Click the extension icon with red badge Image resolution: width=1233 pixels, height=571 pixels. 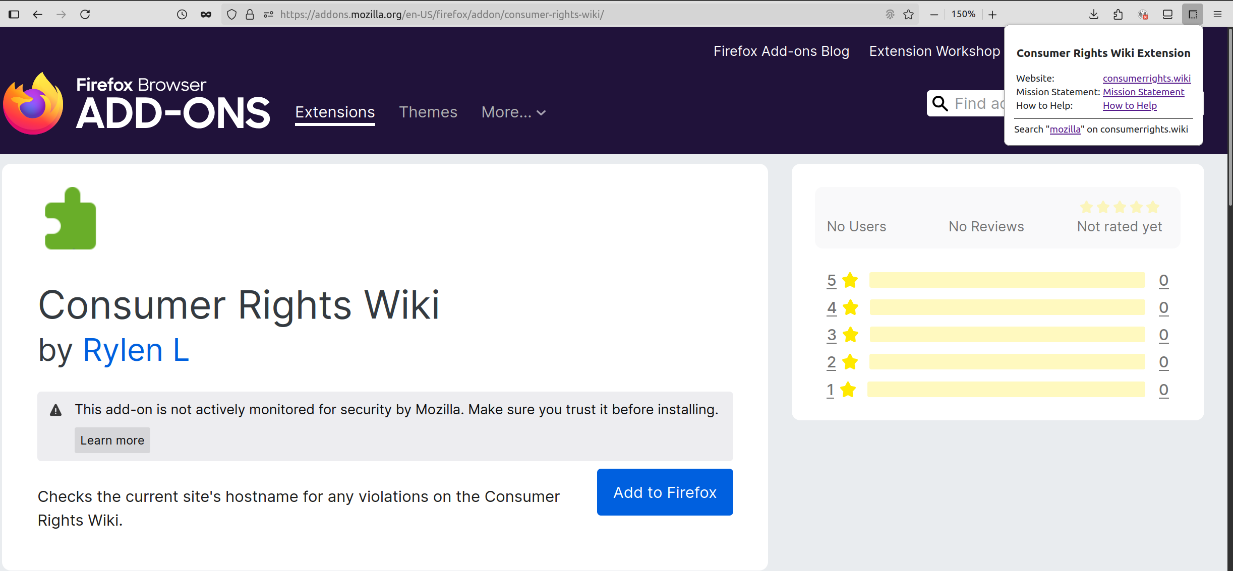click(1143, 14)
